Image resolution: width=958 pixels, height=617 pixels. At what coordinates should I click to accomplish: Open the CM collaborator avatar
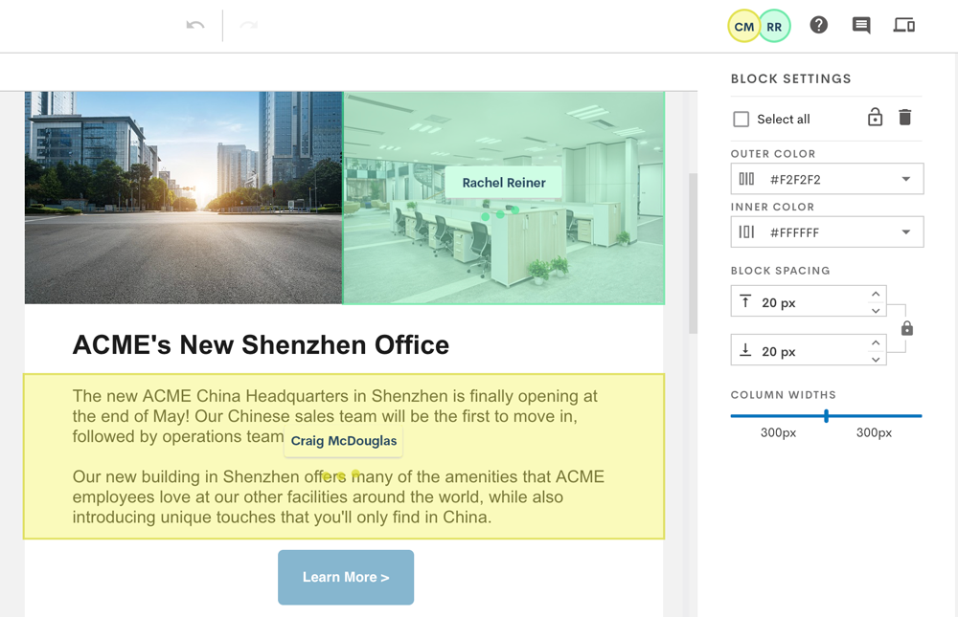[x=743, y=26]
